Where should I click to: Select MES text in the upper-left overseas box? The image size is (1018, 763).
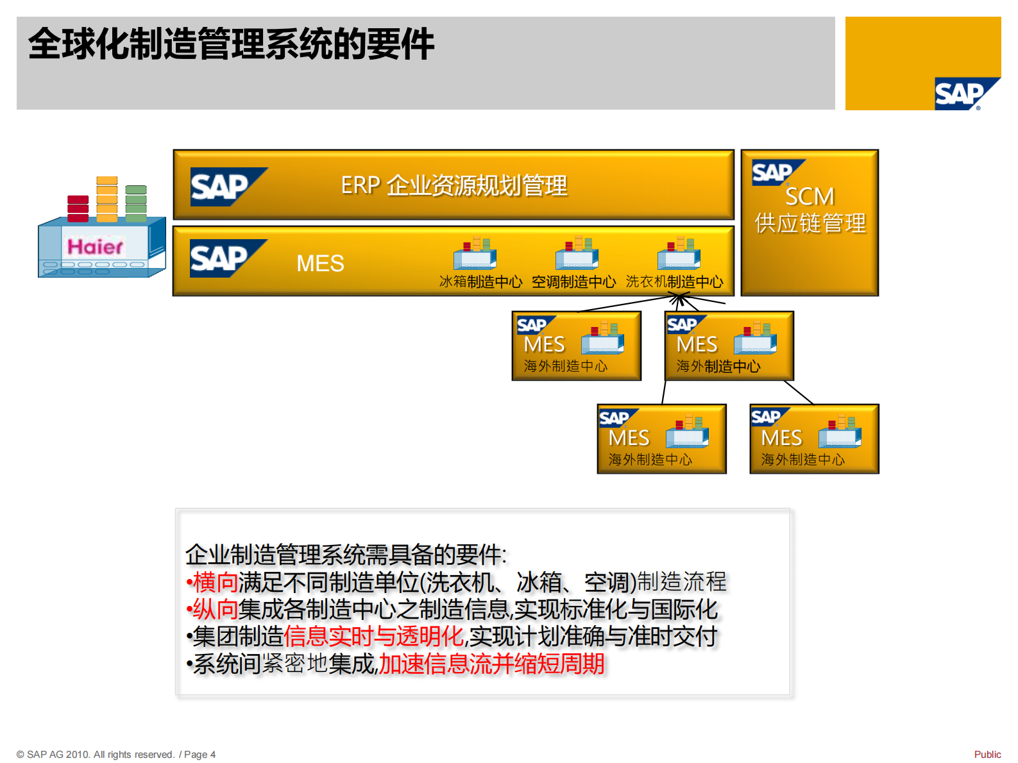pos(544,345)
